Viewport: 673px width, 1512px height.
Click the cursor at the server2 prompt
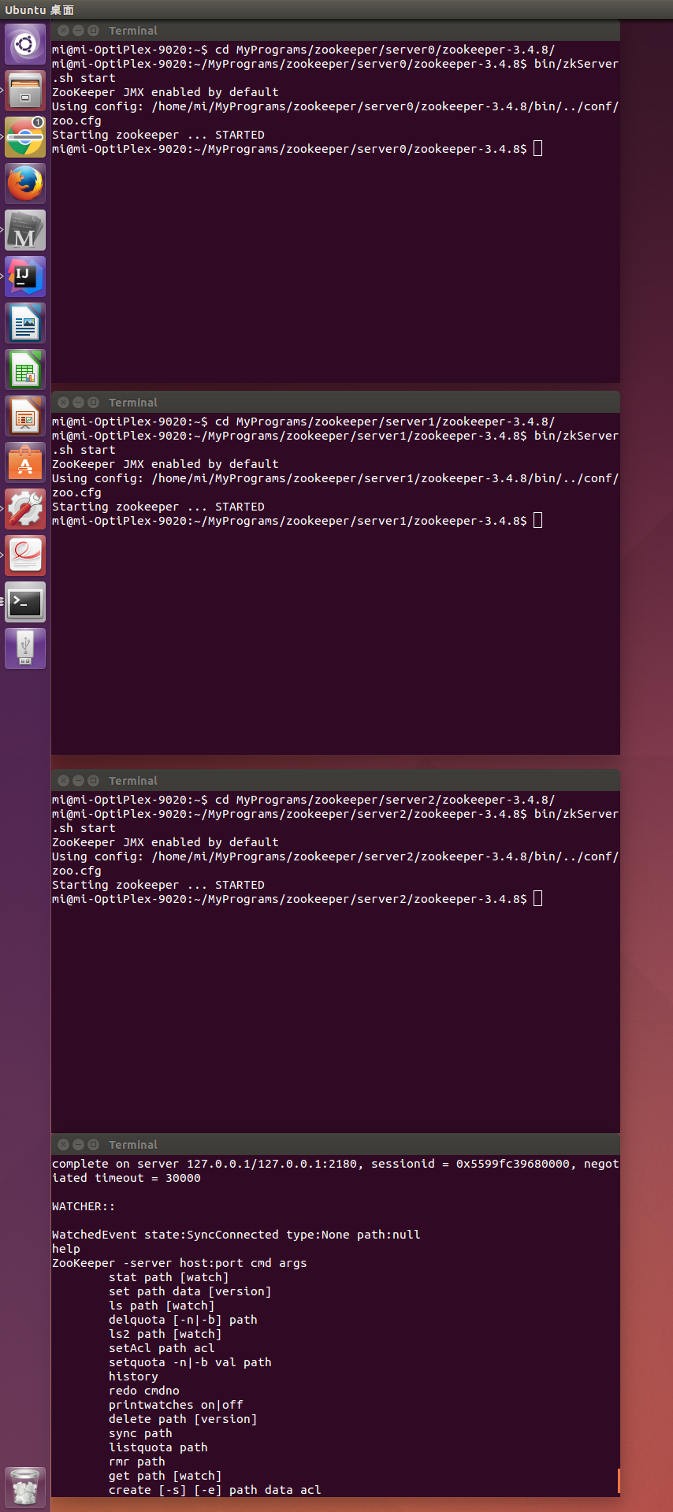(x=538, y=899)
